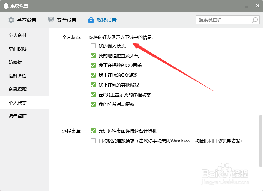Click the 系统设置 window title text
The width and height of the screenshot is (263, 191).
(x=19, y=6)
